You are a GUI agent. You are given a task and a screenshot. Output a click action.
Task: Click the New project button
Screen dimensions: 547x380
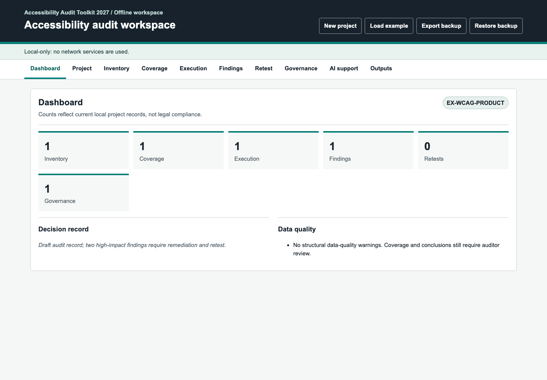click(340, 26)
